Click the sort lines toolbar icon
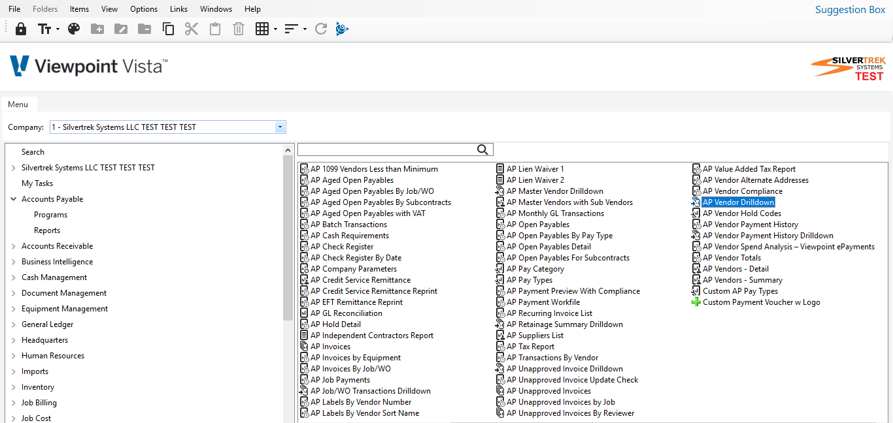 point(292,29)
